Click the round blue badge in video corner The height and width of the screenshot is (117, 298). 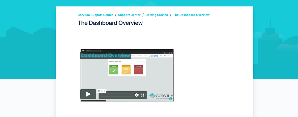tap(171, 99)
